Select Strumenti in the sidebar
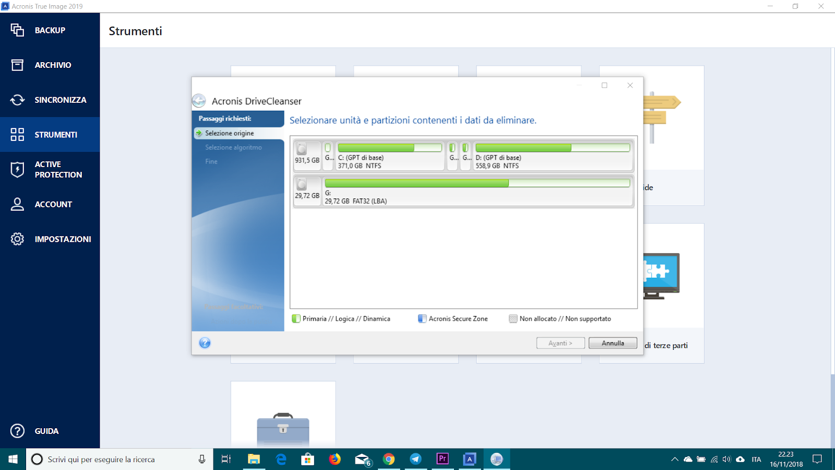Screen dimensions: 835x470 pyautogui.click(x=50, y=135)
